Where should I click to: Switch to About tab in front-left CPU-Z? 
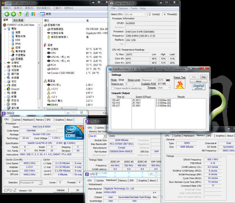pyautogui.click(x=69, y=120)
